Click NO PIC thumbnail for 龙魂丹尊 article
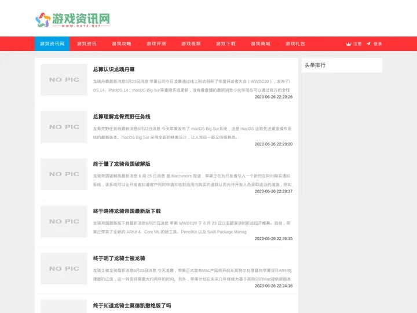 pos(64,79)
